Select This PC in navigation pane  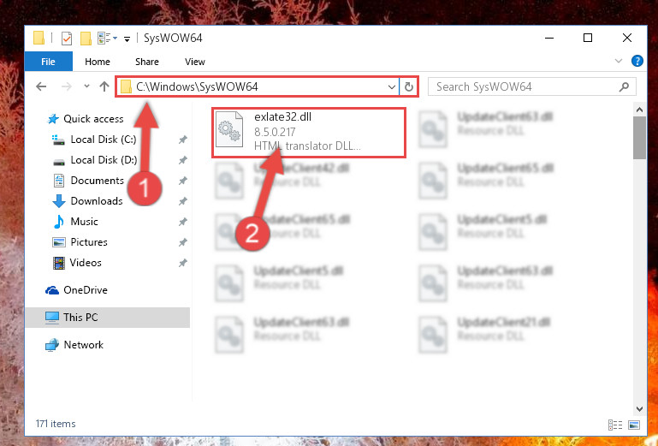point(108,318)
